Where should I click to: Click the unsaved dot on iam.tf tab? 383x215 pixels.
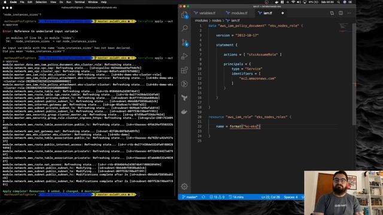point(282,13)
